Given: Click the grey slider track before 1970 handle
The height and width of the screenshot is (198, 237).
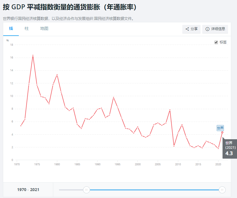Looking at the screenshot, I should click(x=71, y=190).
